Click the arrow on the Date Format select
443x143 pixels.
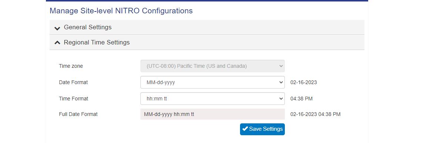(281, 82)
